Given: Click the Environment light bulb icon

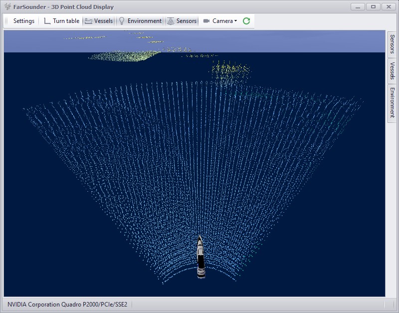Looking at the screenshot, I should click(x=122, y=21).
